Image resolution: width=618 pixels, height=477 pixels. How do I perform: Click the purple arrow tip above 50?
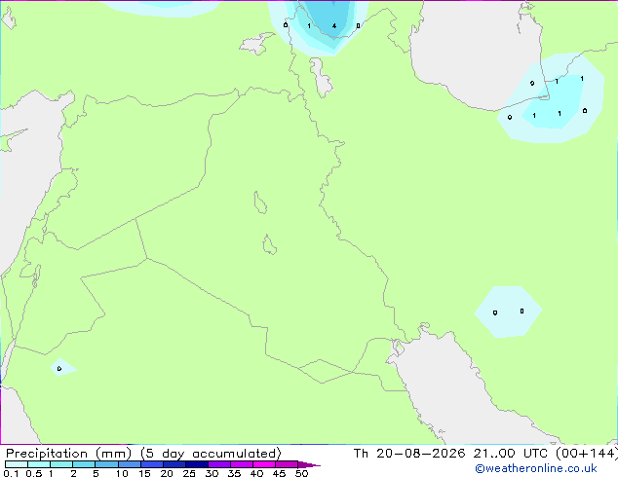(309, 464)
